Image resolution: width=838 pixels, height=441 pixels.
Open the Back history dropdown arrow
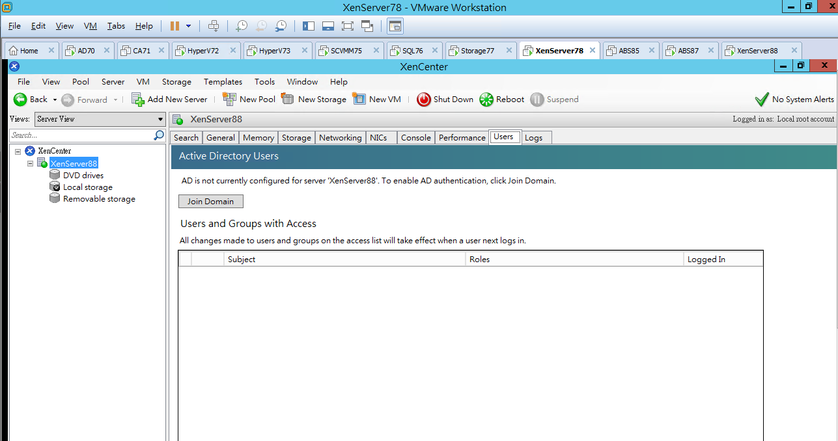point(55,100)
